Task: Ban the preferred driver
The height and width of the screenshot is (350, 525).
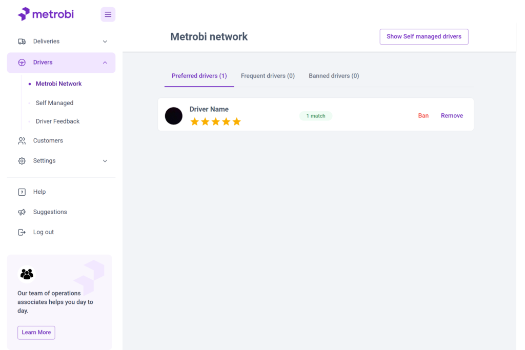Action: pyautogui.click(x=423, y=116)
